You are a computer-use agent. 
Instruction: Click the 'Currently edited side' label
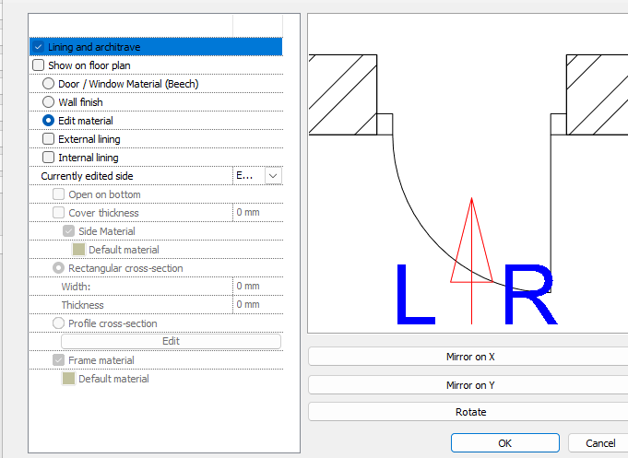[87, 176]
